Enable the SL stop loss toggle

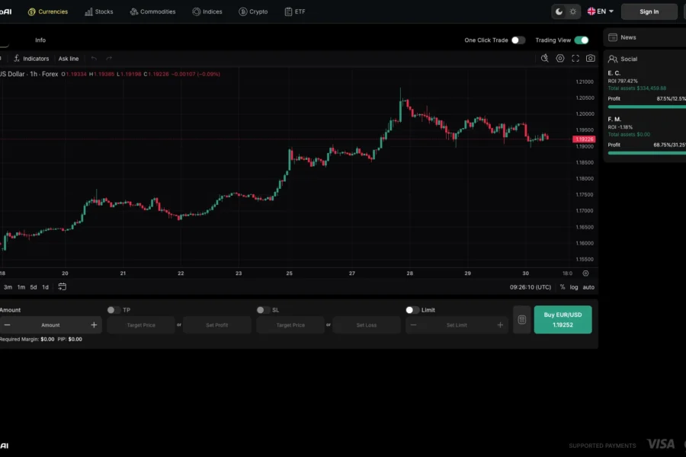[x=263, y=310]
